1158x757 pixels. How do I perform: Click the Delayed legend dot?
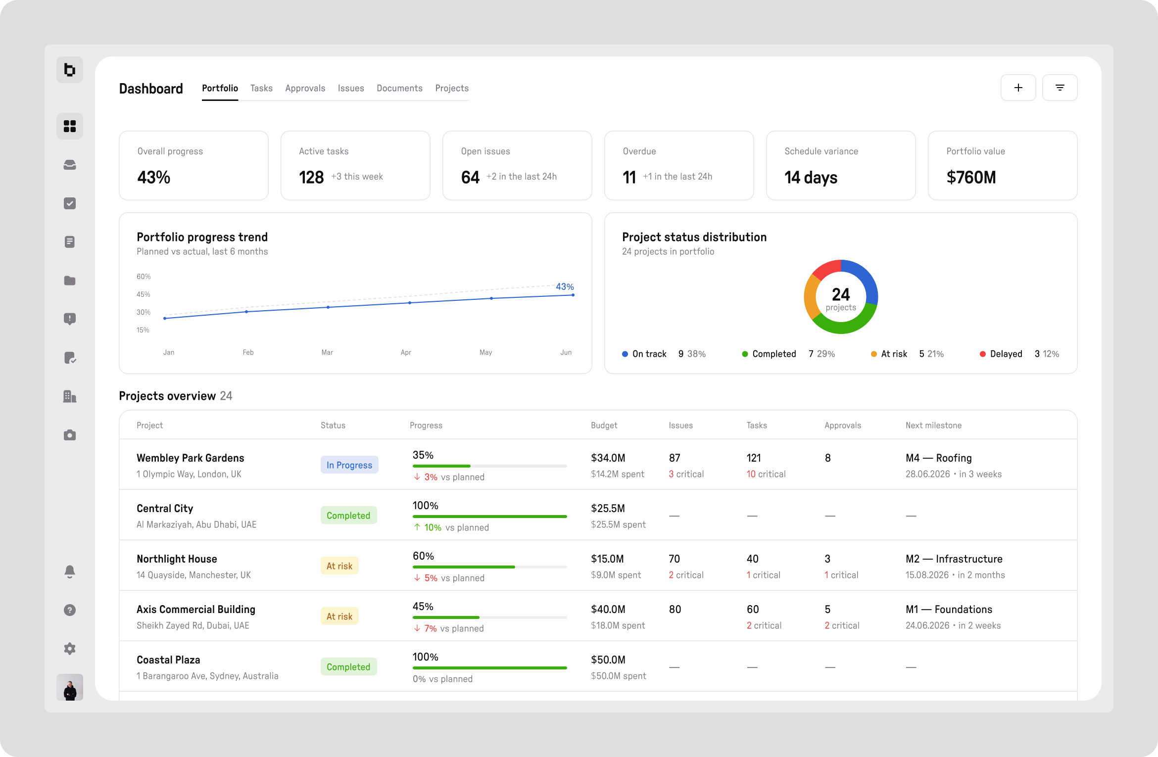point(983,354)
